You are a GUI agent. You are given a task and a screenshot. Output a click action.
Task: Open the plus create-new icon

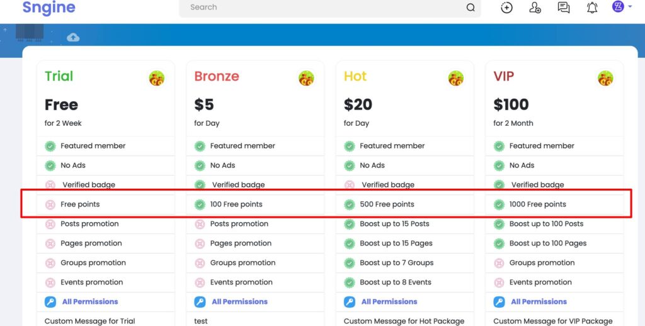point(506,8)
